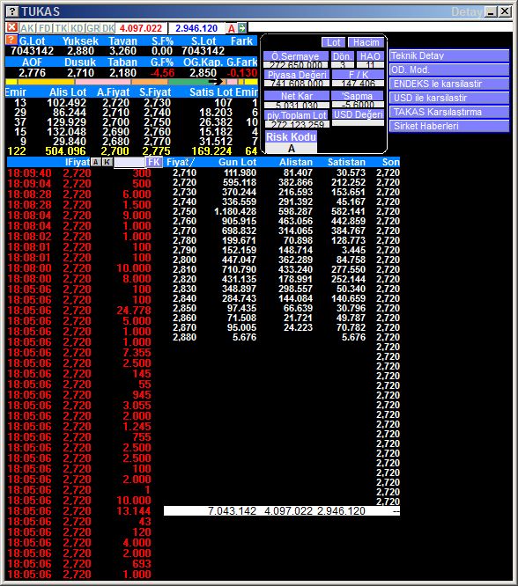
Task: Toggle the small A filter button
Action: 96,162
